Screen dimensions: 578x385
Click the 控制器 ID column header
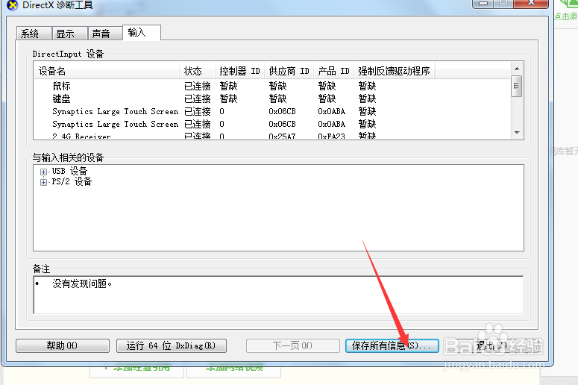pyautogui.click(x=239, y=71)
